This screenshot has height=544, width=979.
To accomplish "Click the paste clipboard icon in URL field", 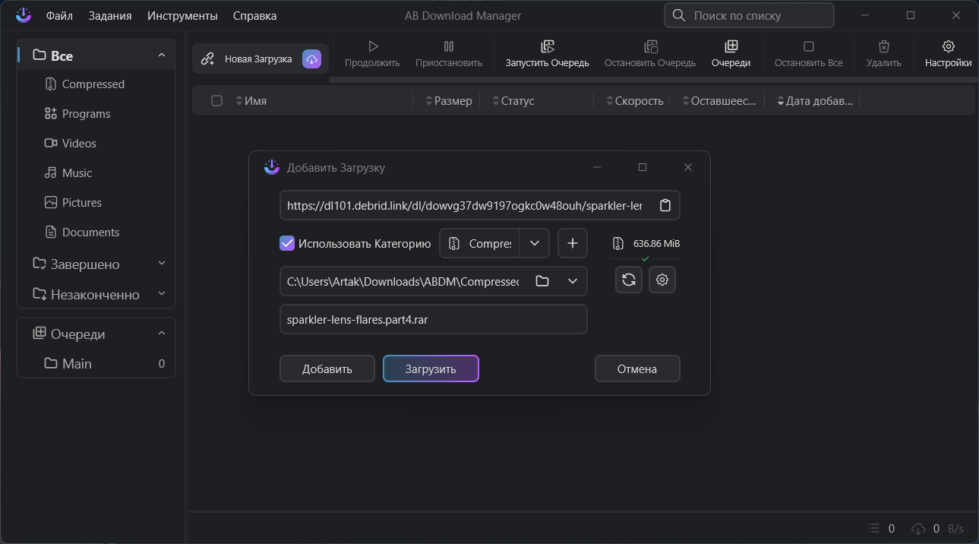I will click(665, 205).
